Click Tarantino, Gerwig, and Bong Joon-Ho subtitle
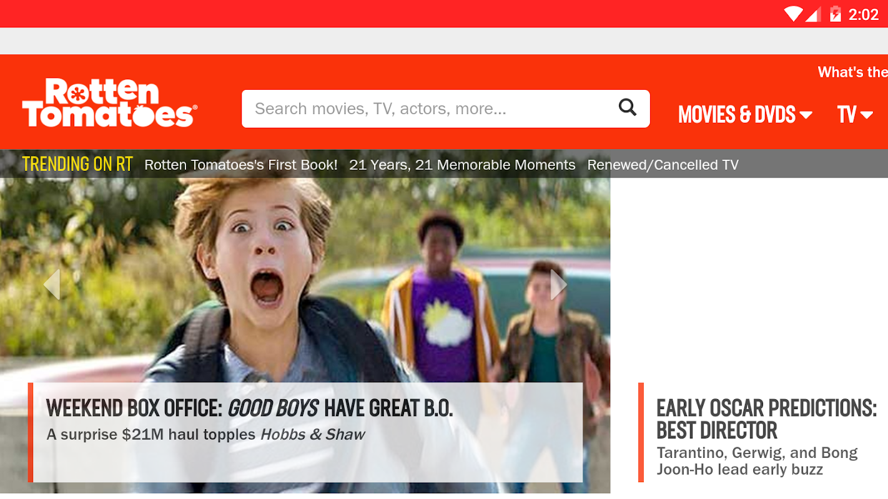 pyautogui.click(x=757, y=461)
